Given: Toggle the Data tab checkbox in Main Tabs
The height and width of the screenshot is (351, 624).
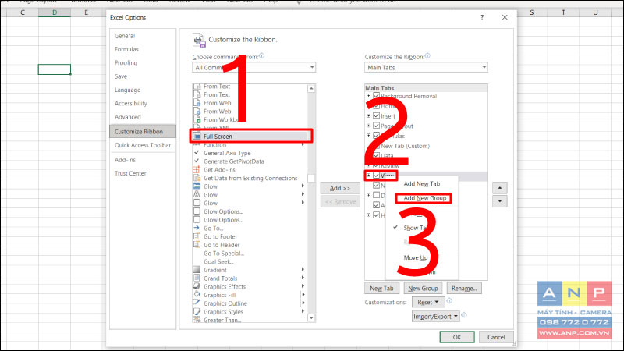Looking at the screenshot, I should [x=376, y=155].
